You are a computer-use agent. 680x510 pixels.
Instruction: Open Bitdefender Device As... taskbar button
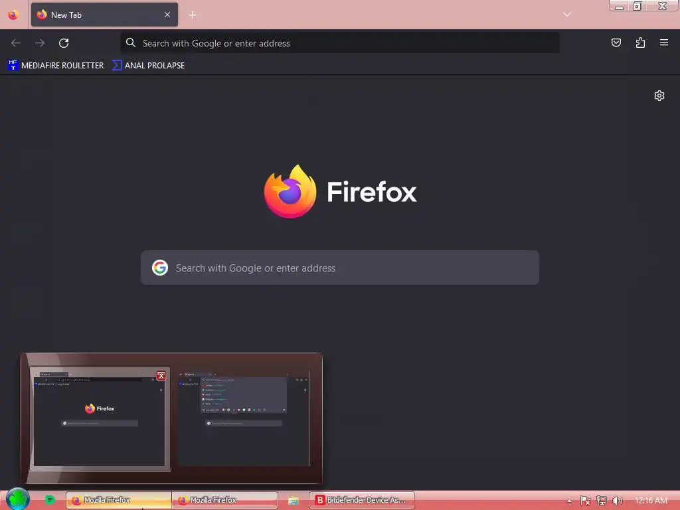coord(362,500)
